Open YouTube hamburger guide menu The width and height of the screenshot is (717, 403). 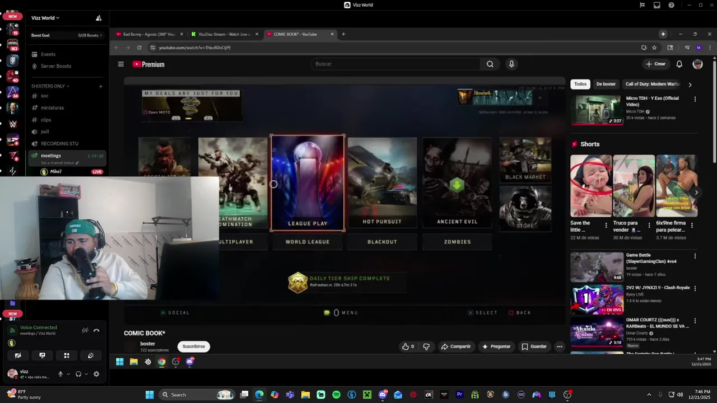point(120,64)
